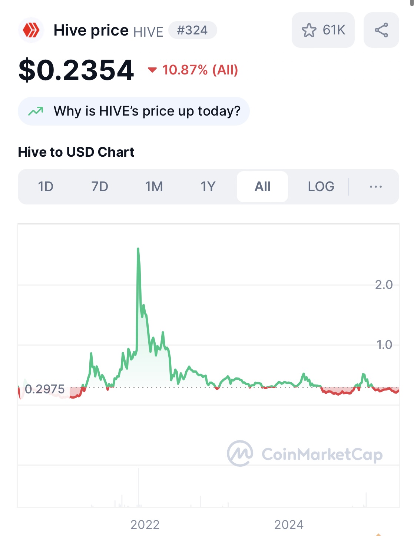Toggle LOG scale on chart
417x536 pixels.
321,187
